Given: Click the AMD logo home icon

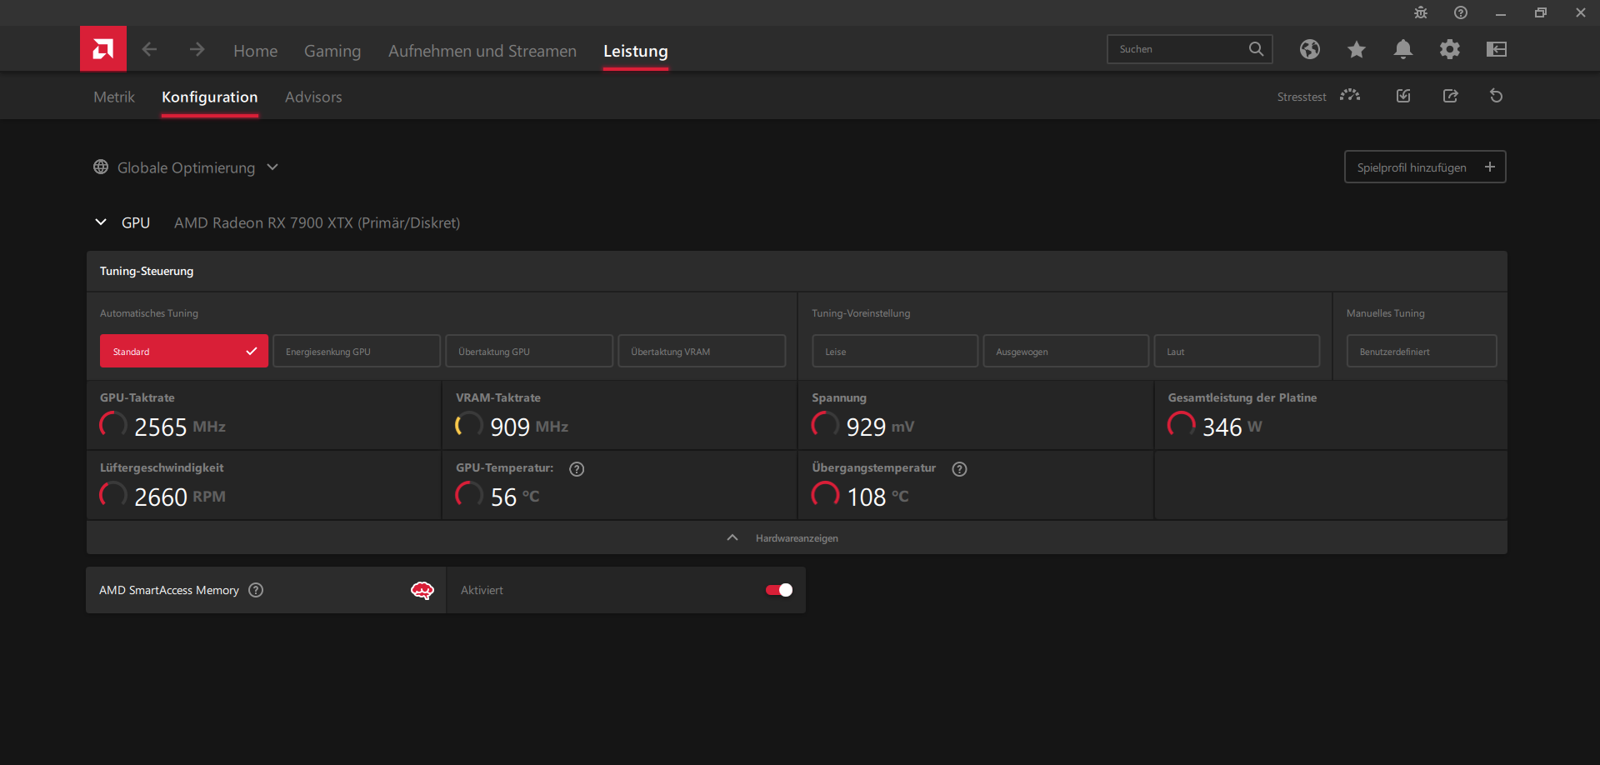Looking at the screenshot, I should (x=103, y=49).
